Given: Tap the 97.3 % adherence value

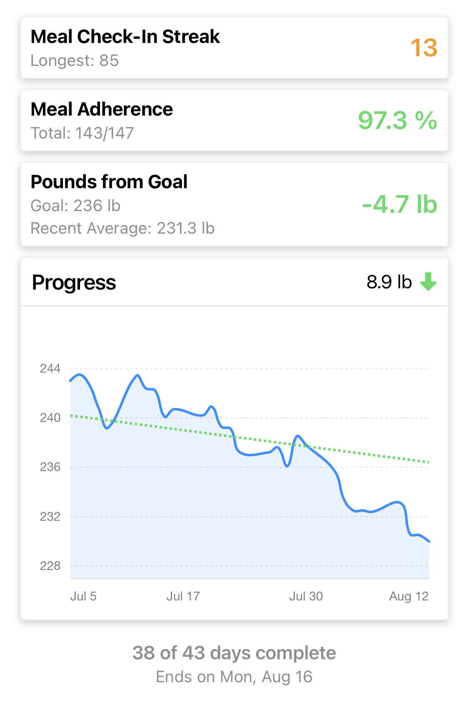Looking at the screenshot, I should [x=397, y=121].
